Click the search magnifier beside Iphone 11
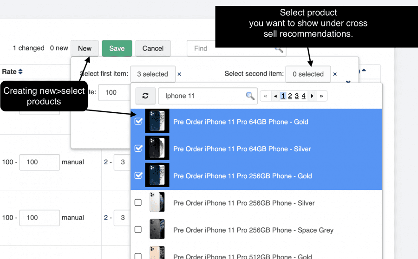Screen dimensions: 418x259 click(x=250, y=96)
